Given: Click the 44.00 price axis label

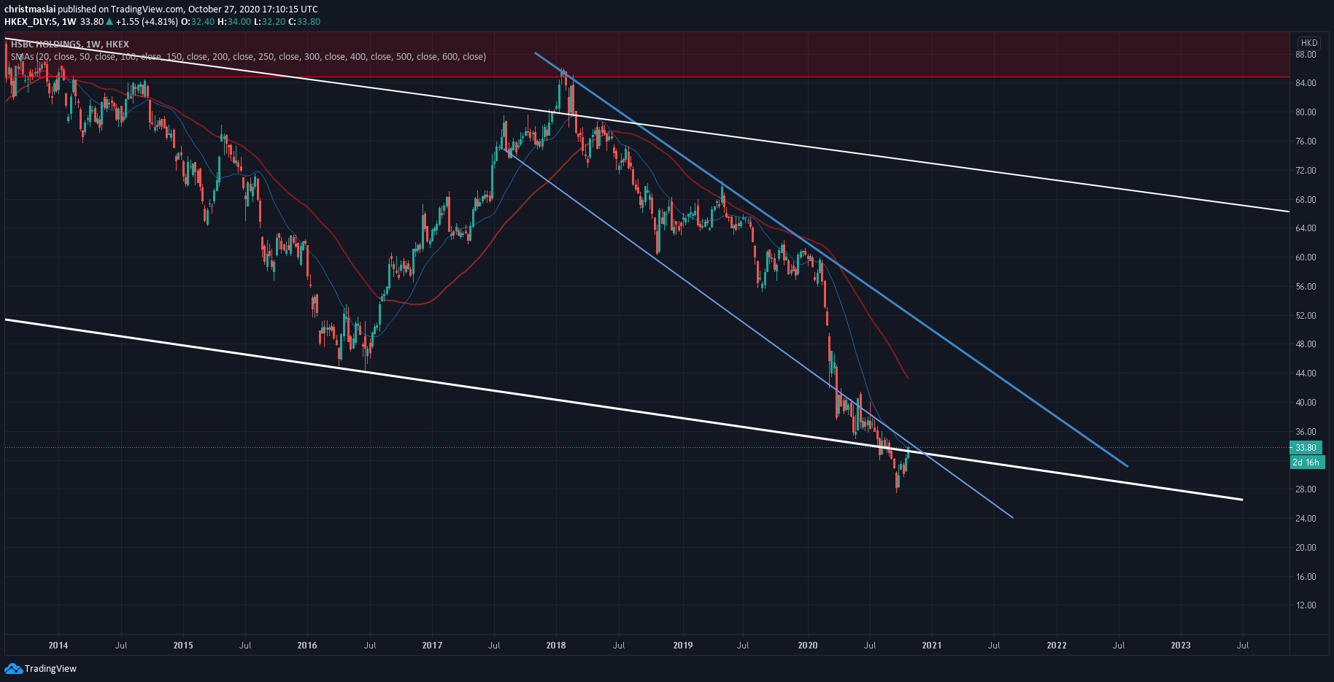Looking at the screenshot, I should (1306, 373).
